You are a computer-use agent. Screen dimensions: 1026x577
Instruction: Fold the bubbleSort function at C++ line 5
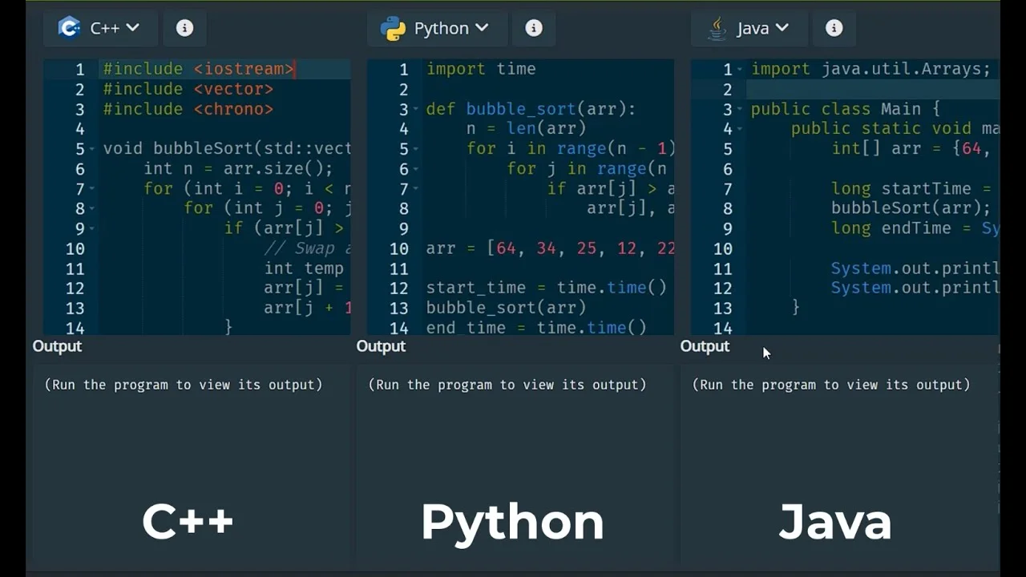[x=92, y=149]
